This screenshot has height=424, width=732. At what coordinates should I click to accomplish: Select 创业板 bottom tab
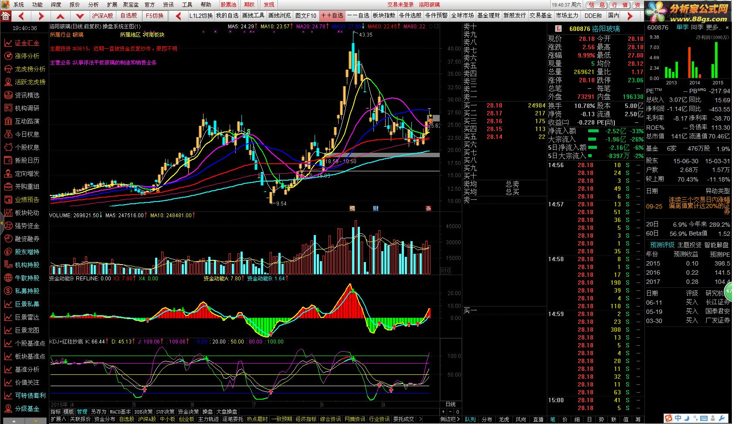pyautogui.click(x=186, y=419)
